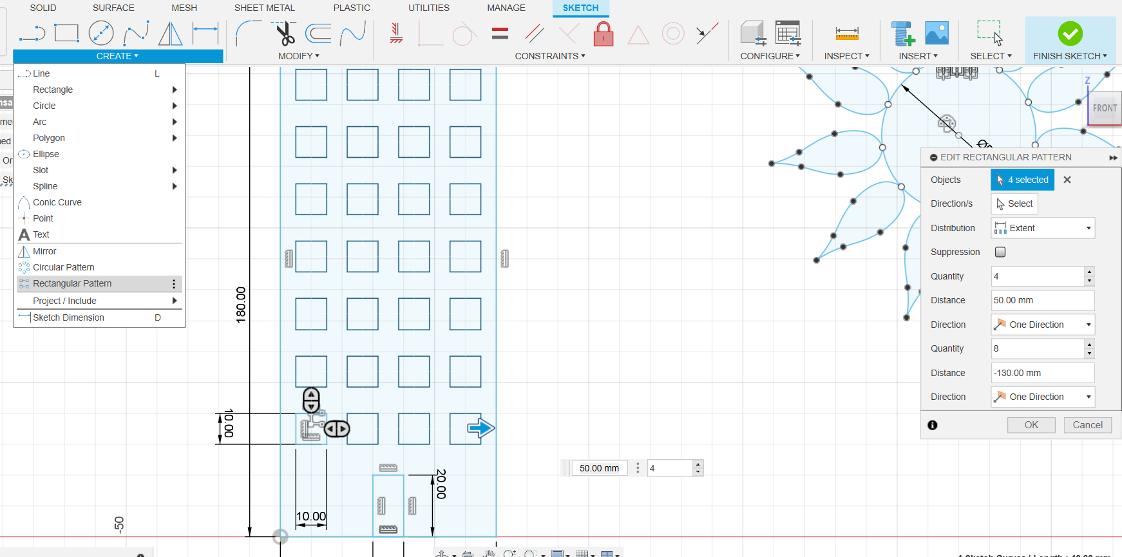This screenshot has height=557, width=1122.
Task: Choose Text from Create menu
Action: pyautogui.click(x=99, y=234)
